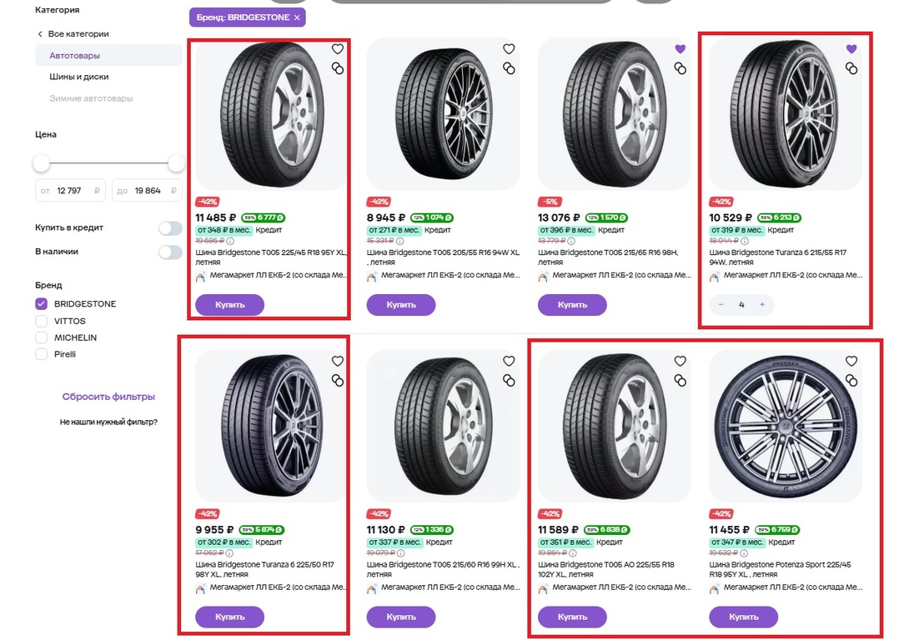This screenshot has width=909, height=640.
Task: Check the MICHELIN brand checkbox
Action: point(42,337)
